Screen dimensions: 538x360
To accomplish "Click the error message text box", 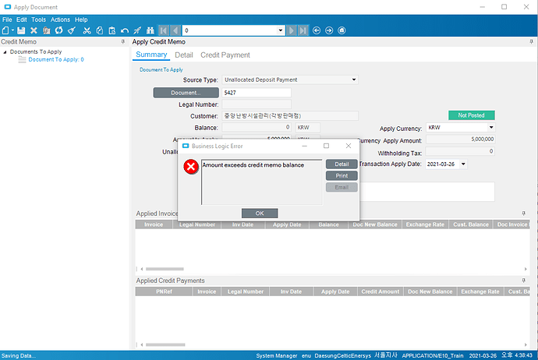I will click(x=261, y=182).
